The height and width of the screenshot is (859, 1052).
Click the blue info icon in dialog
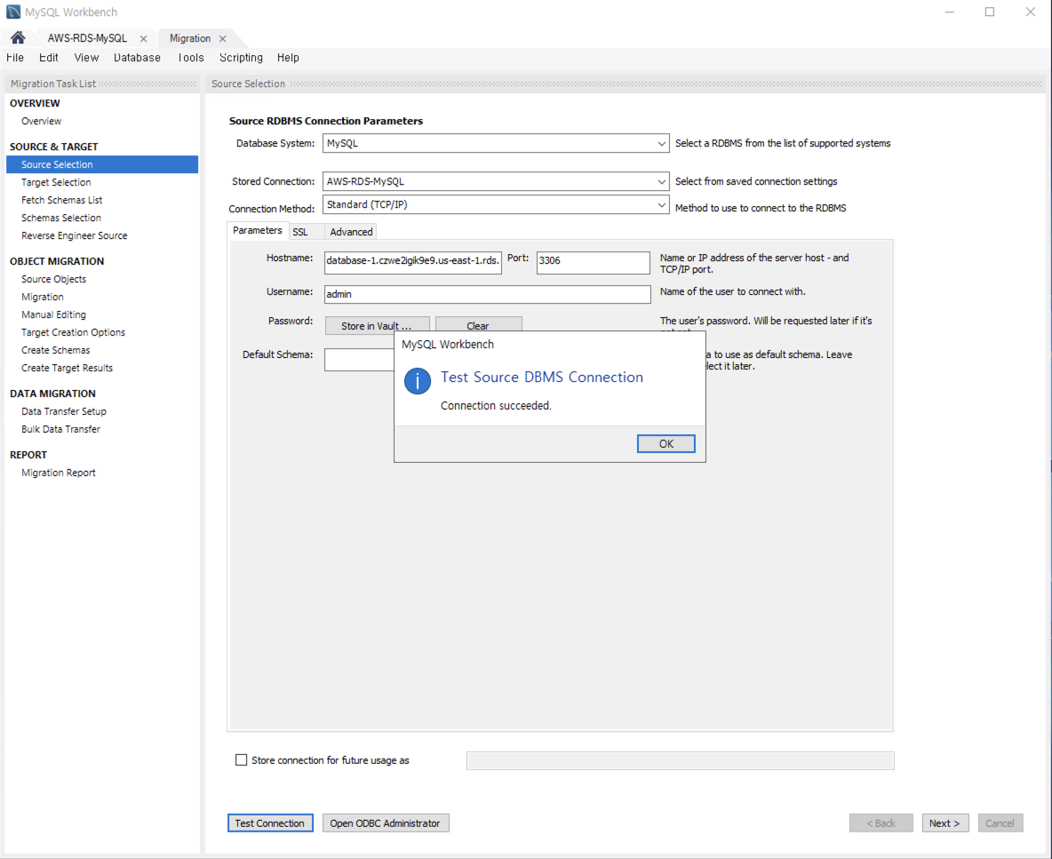coord(418,381)
